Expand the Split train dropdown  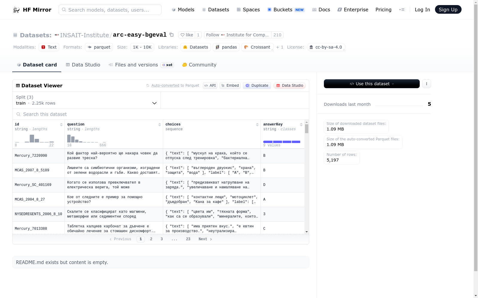coord(86,100)
